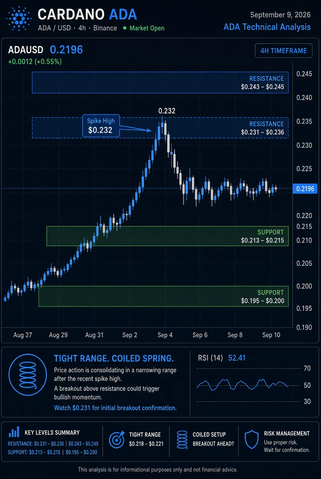Click the ADA / USD · 4h · Binance subtitle
The height and width of the screenshot is (479, 321).
point(77,28)
